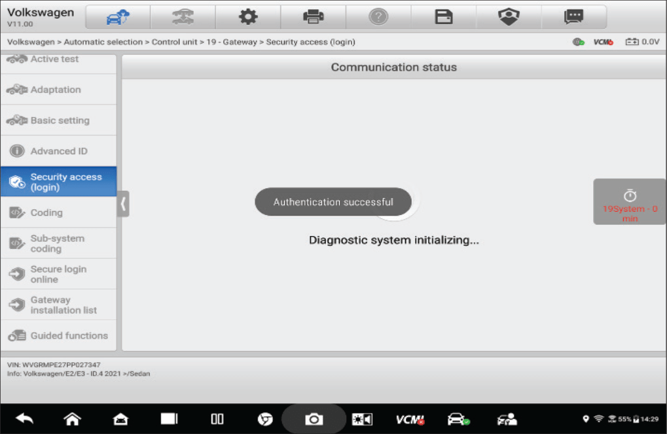Open Advanced ID function

(58, 151)
